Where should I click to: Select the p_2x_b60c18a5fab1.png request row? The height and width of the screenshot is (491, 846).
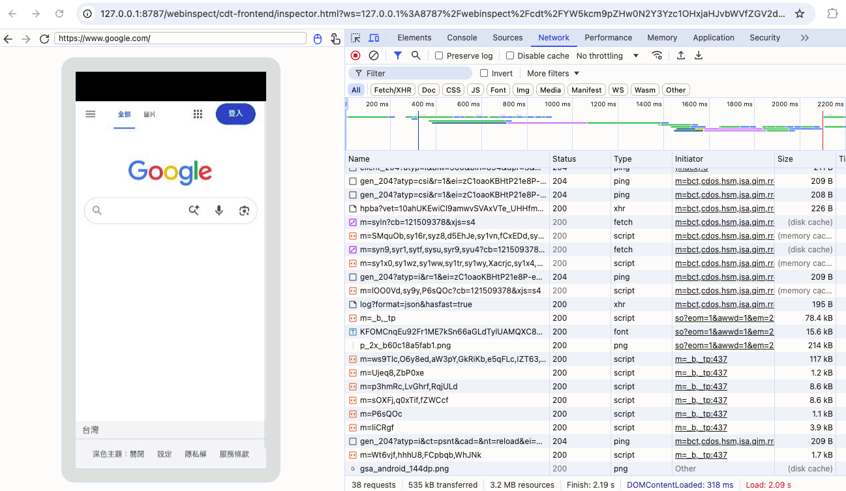coord(596,346)
